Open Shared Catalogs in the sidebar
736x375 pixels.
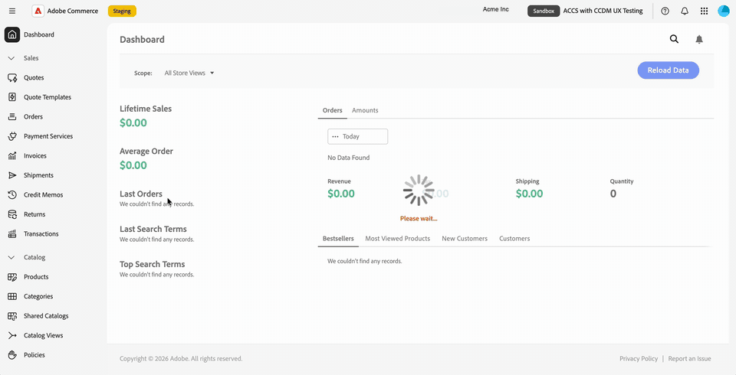46,316
